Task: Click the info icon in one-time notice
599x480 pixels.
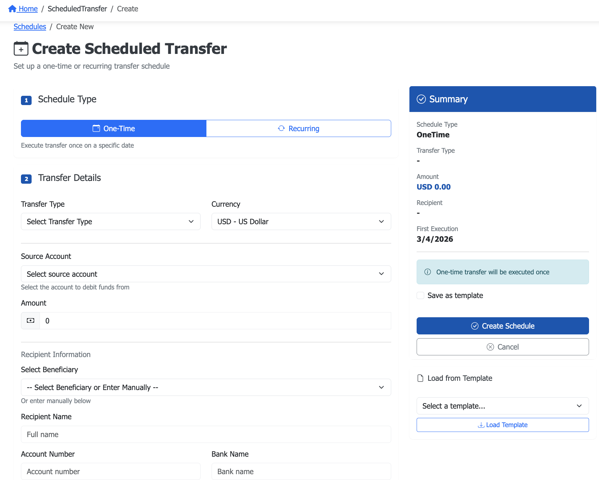Action: click(x=428, y=272)
